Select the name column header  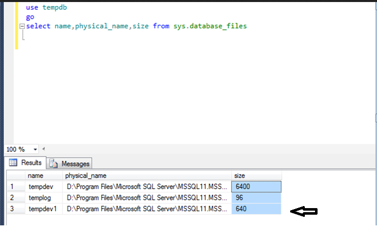[44, 176]
